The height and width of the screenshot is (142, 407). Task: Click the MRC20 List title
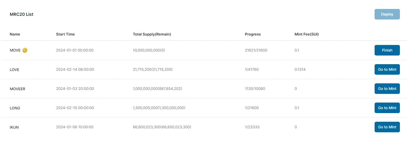pyautogui.click(x=22, y=14)
